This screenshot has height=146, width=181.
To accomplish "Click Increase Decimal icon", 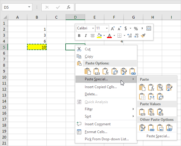I will [x=129, y=36].
